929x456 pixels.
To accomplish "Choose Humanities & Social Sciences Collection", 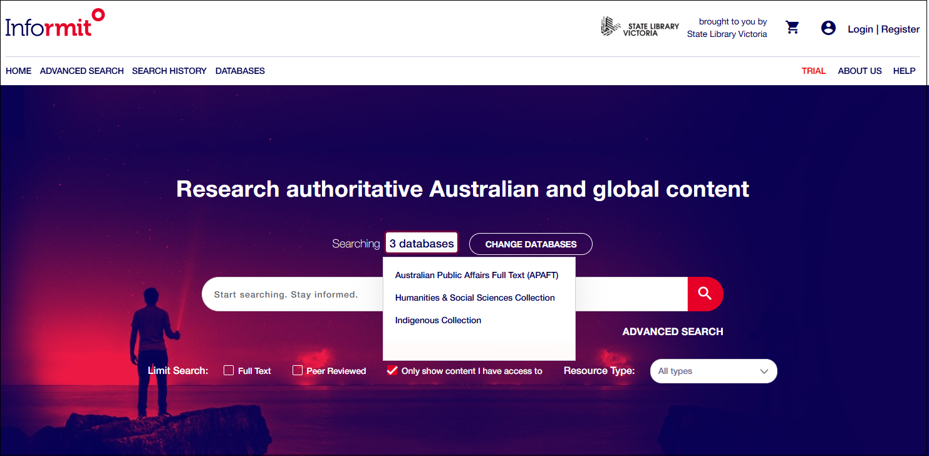I will point(475,298).
